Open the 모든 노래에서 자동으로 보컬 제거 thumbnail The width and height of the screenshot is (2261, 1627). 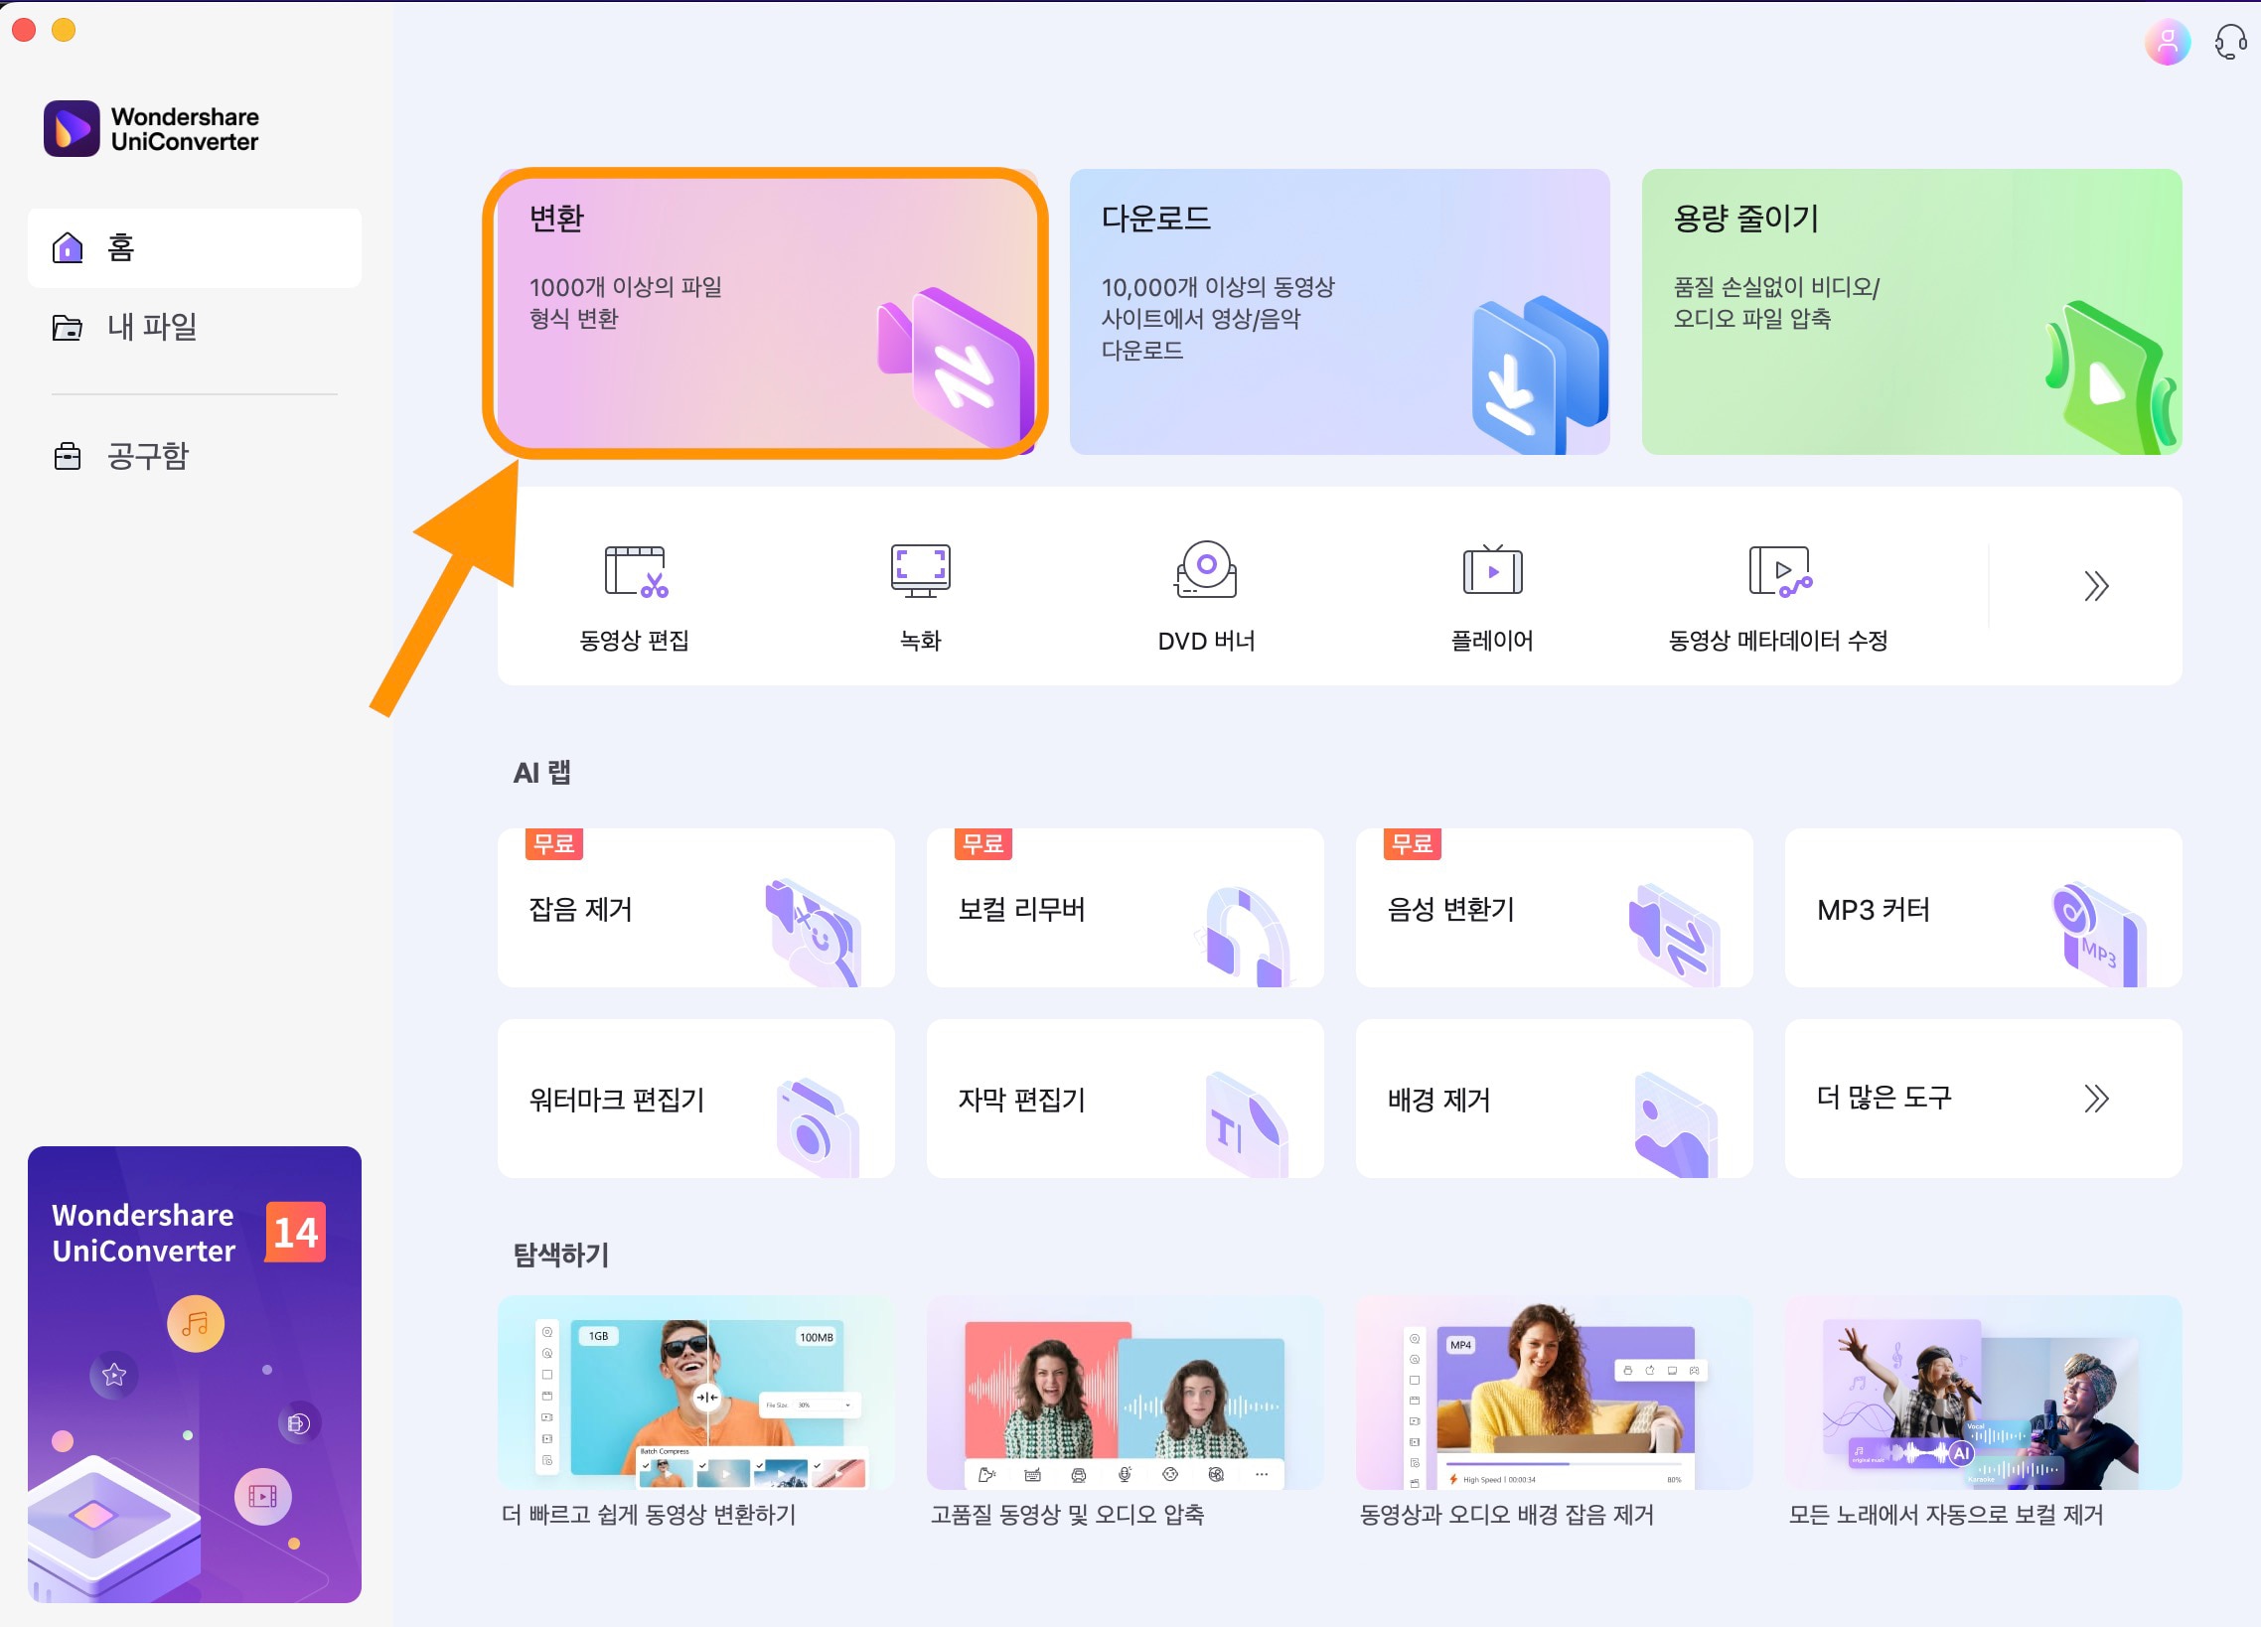pos(1983,1393)
